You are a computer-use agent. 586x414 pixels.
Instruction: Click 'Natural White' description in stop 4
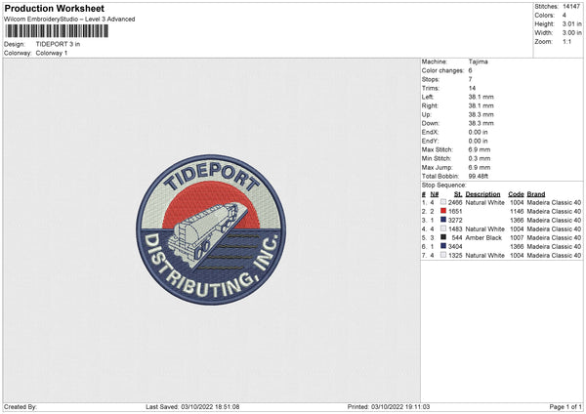(485, 229)
